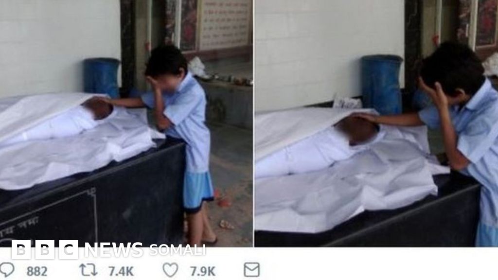Viewport: 498px width, 280px height.
Task: Click the 7.4K retweets count
Action: (121, 272)
